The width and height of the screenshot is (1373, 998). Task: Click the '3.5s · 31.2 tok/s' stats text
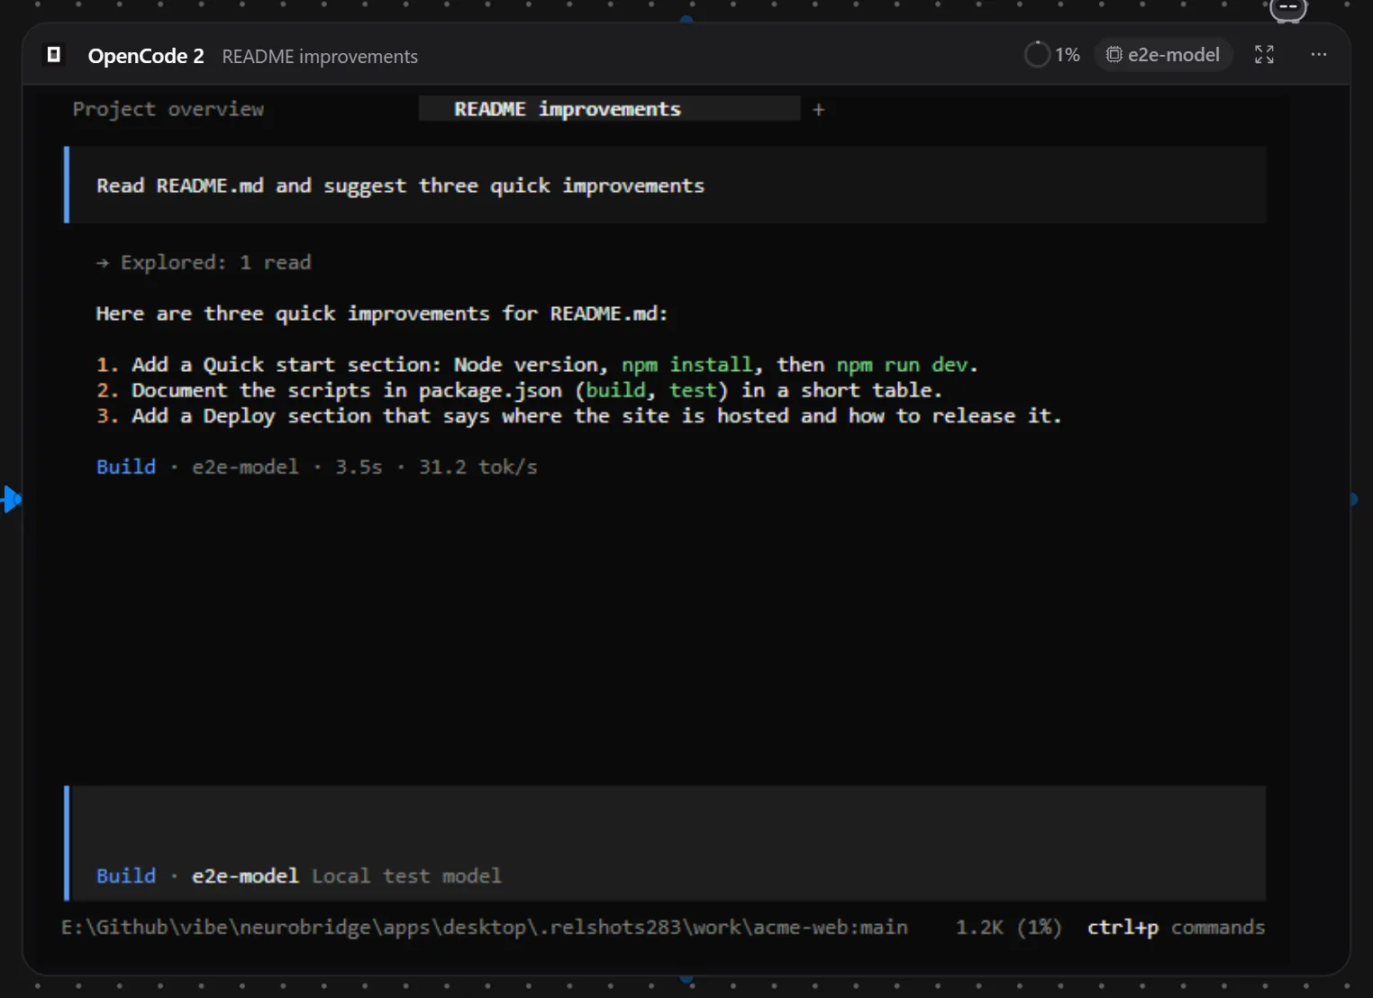[x=436, y=467]
